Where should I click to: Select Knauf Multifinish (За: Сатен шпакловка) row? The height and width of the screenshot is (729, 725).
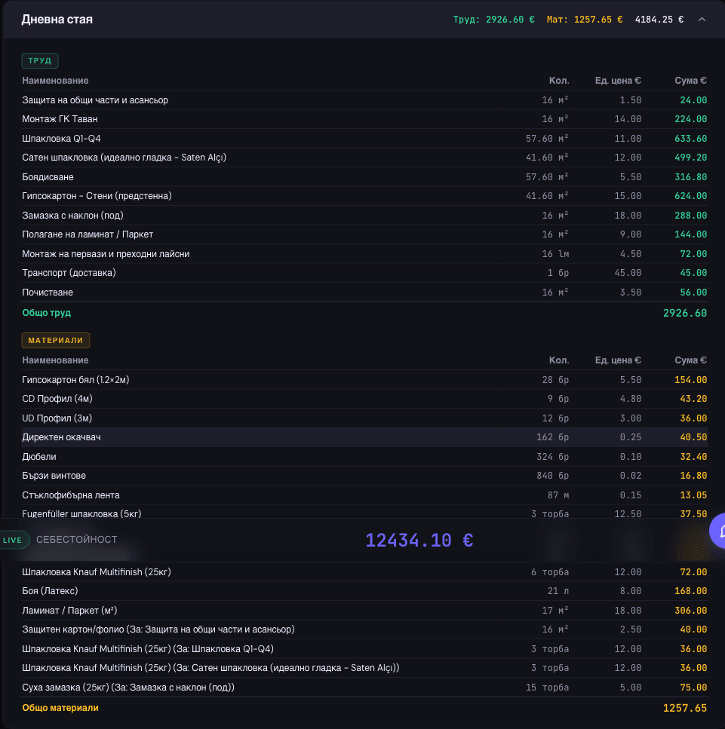click(364, 668)
